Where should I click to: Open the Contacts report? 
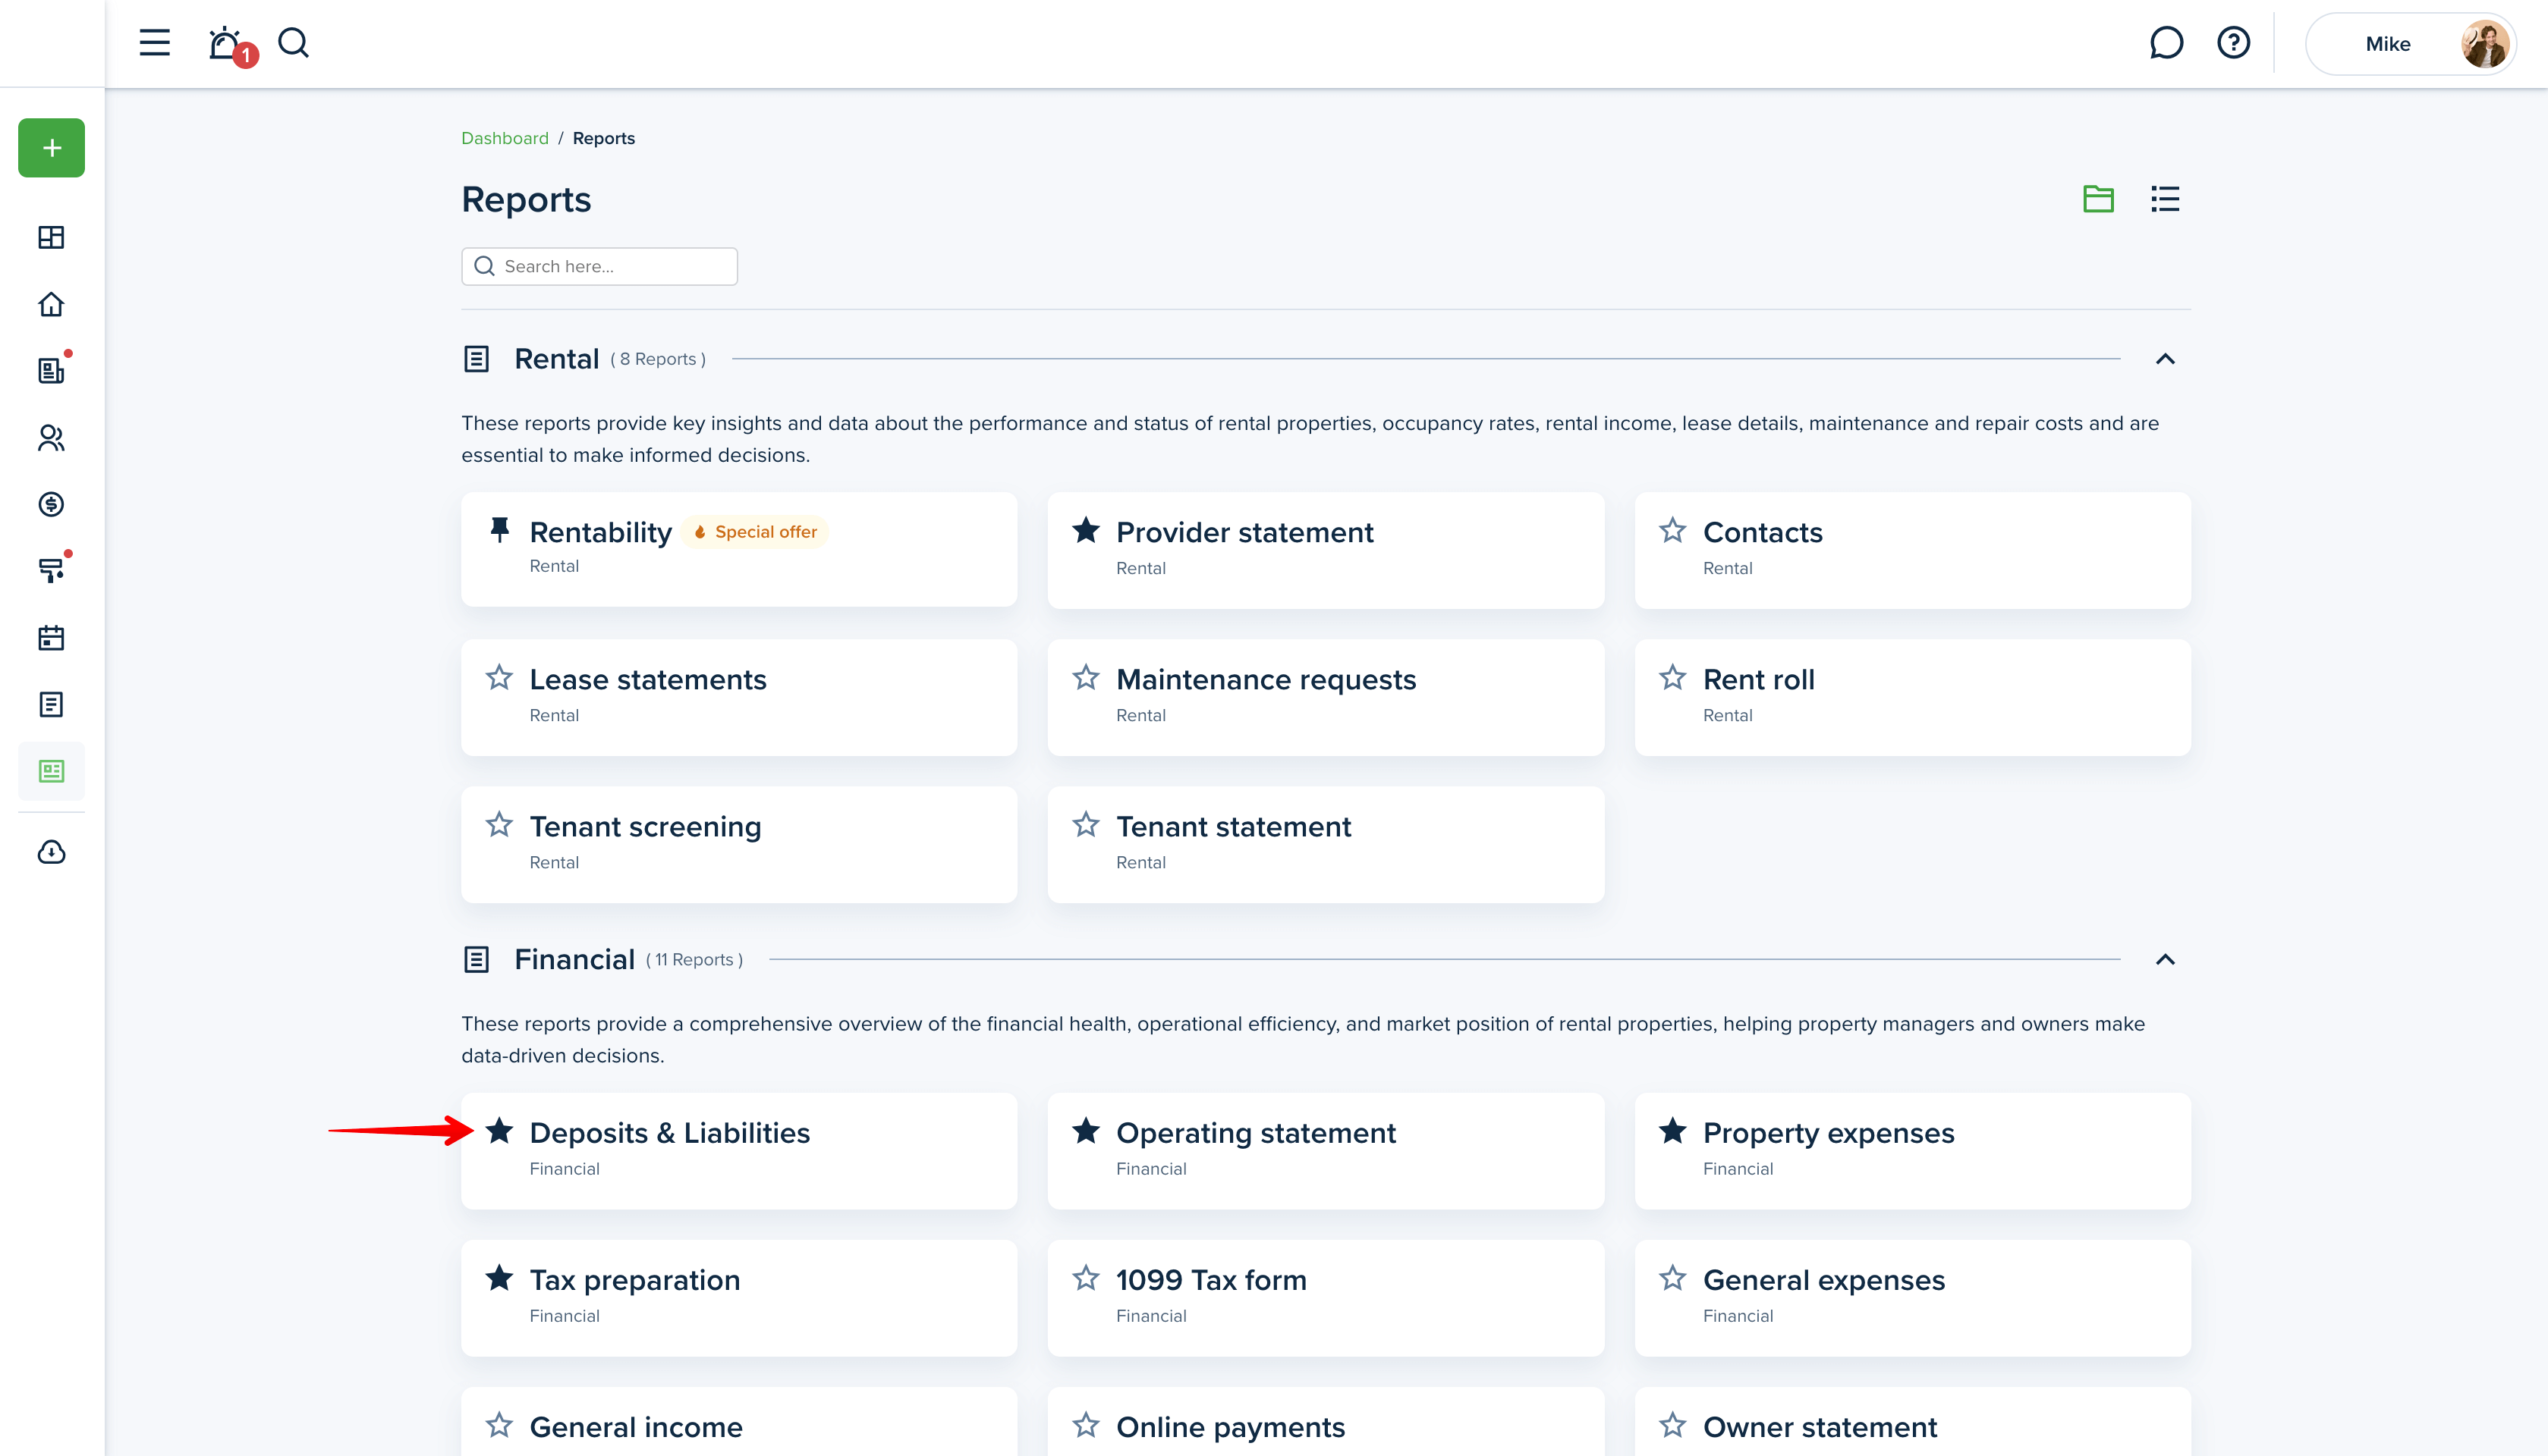coord(1913,550)
